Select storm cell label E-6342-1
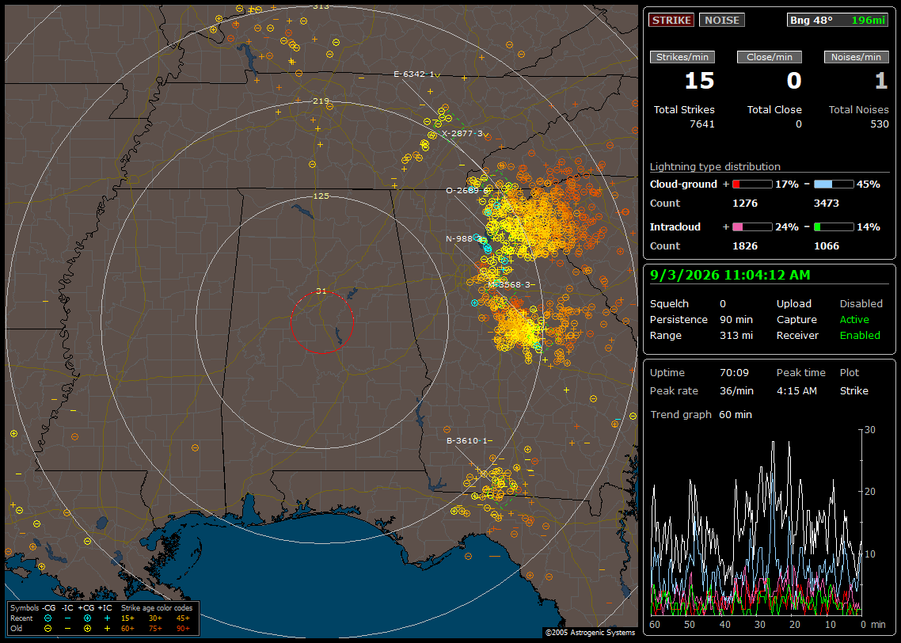Image resolution: width=901 pixels, height=643 pixels. 414,74
